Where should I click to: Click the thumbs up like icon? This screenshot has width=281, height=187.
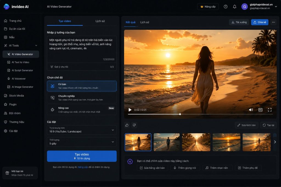pyautogui.click(x=127, y=125)
